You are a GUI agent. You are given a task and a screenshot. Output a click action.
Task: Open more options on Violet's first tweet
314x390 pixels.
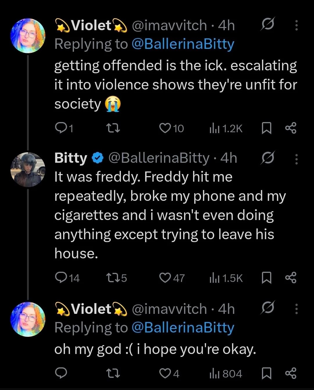tap(296, 26)
